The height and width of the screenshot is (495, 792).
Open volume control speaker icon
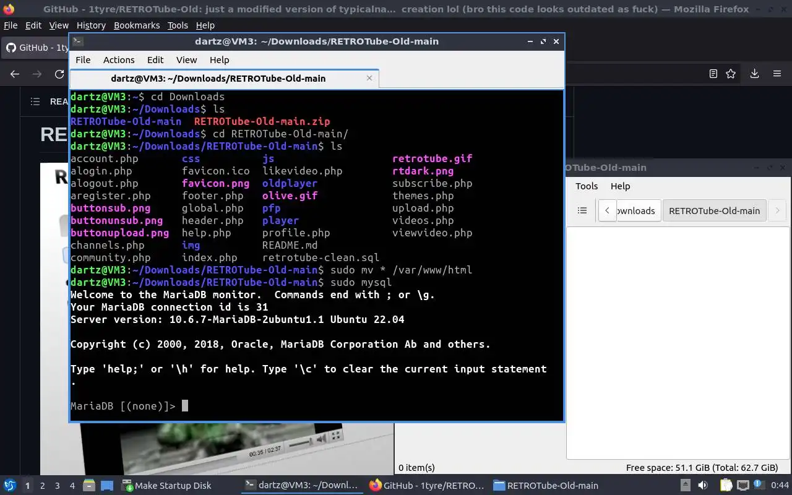click(x=704, y=486)
